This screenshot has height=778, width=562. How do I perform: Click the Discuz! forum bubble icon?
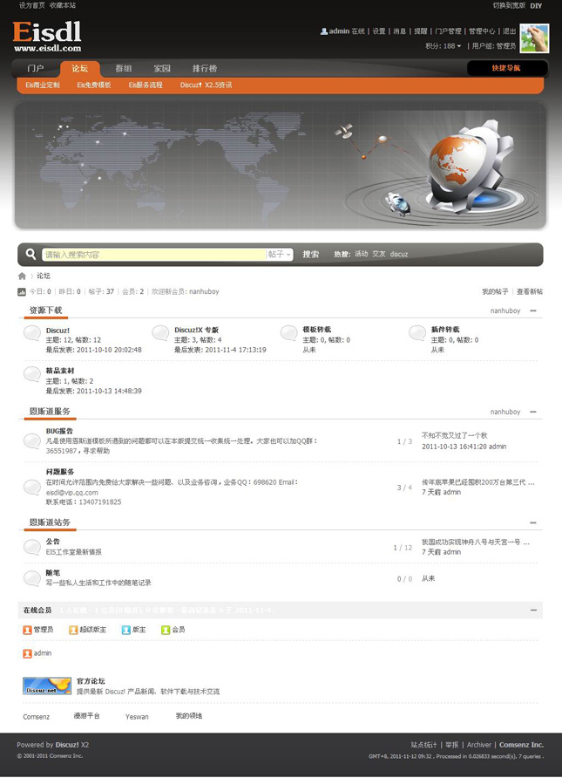[x=32, y=333]
